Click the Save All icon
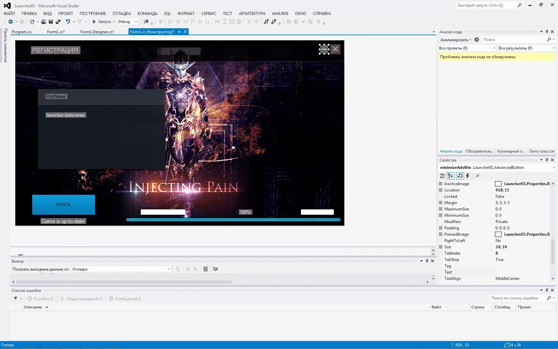This screenshot has width=558, height=349. pyautogui.click(x=58, y=22)
